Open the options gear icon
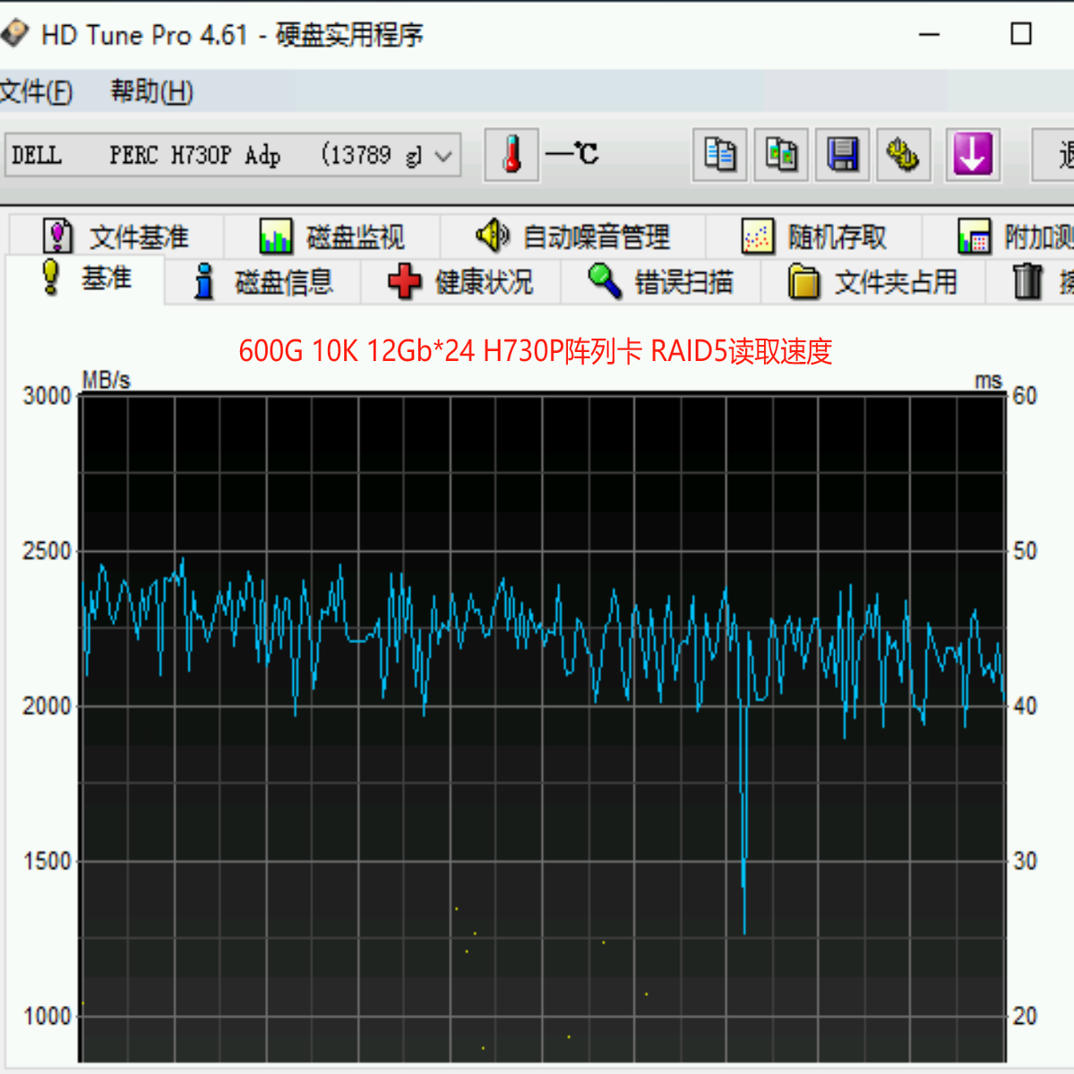This screenshot has width=1074, height=1074. pos(904,155)
